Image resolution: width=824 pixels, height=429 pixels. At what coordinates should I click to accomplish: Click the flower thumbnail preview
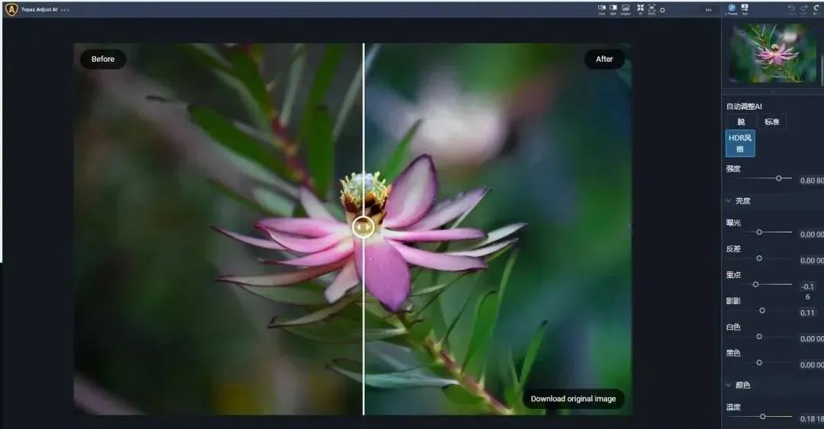coord(774,53)
